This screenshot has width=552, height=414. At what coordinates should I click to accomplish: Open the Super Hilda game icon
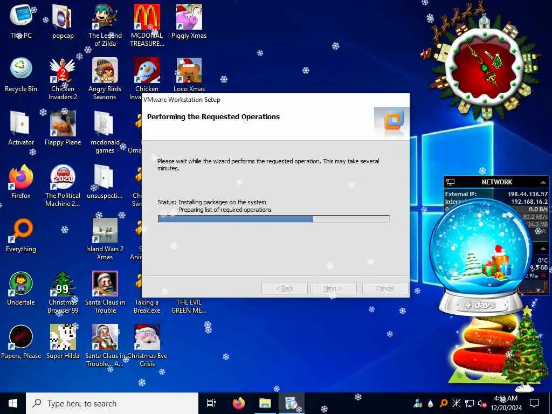63,342
